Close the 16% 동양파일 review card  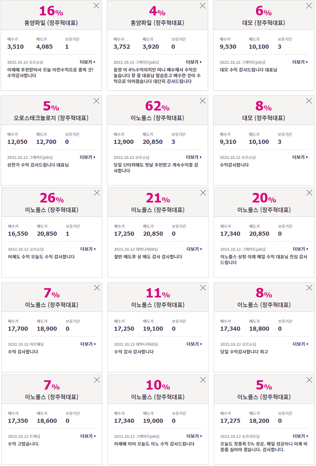point(96,6)
